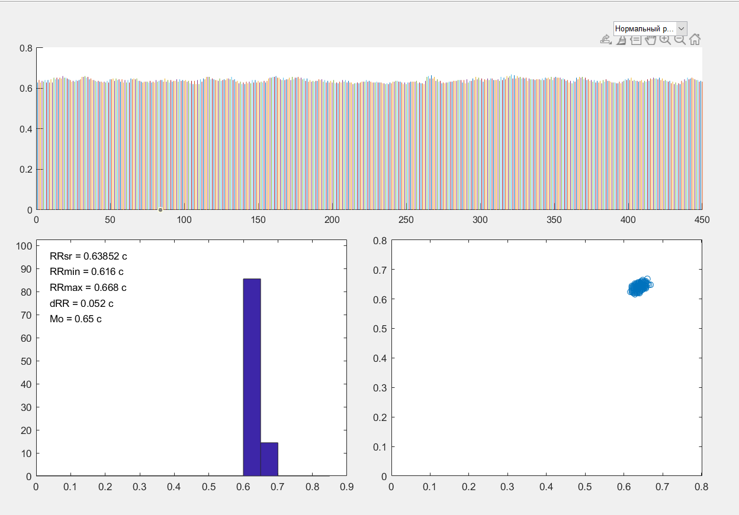Click the short histogram bar at 0.65–0.7
The height and width of the screenshot is (515, 739).
(x=269, y=459)
